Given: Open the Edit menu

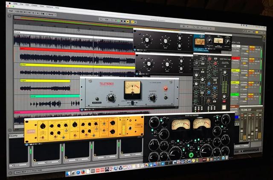Looking at the screenshot, I should click(27, 5).
